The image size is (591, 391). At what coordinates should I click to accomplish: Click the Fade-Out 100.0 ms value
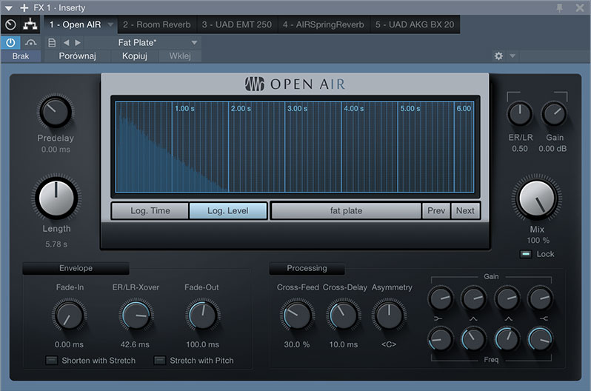[x=202, y=344]
